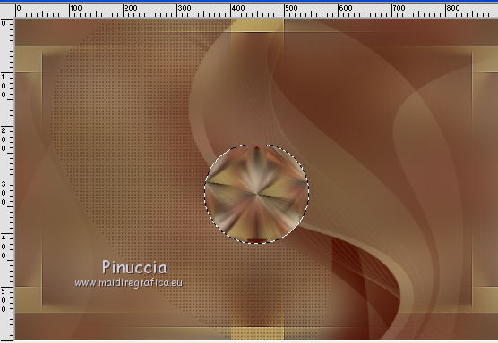Viewport: 498px width, 343px height.
Task: Click the 800 mark on horizontal ruler
Action: tap(453, 8)
